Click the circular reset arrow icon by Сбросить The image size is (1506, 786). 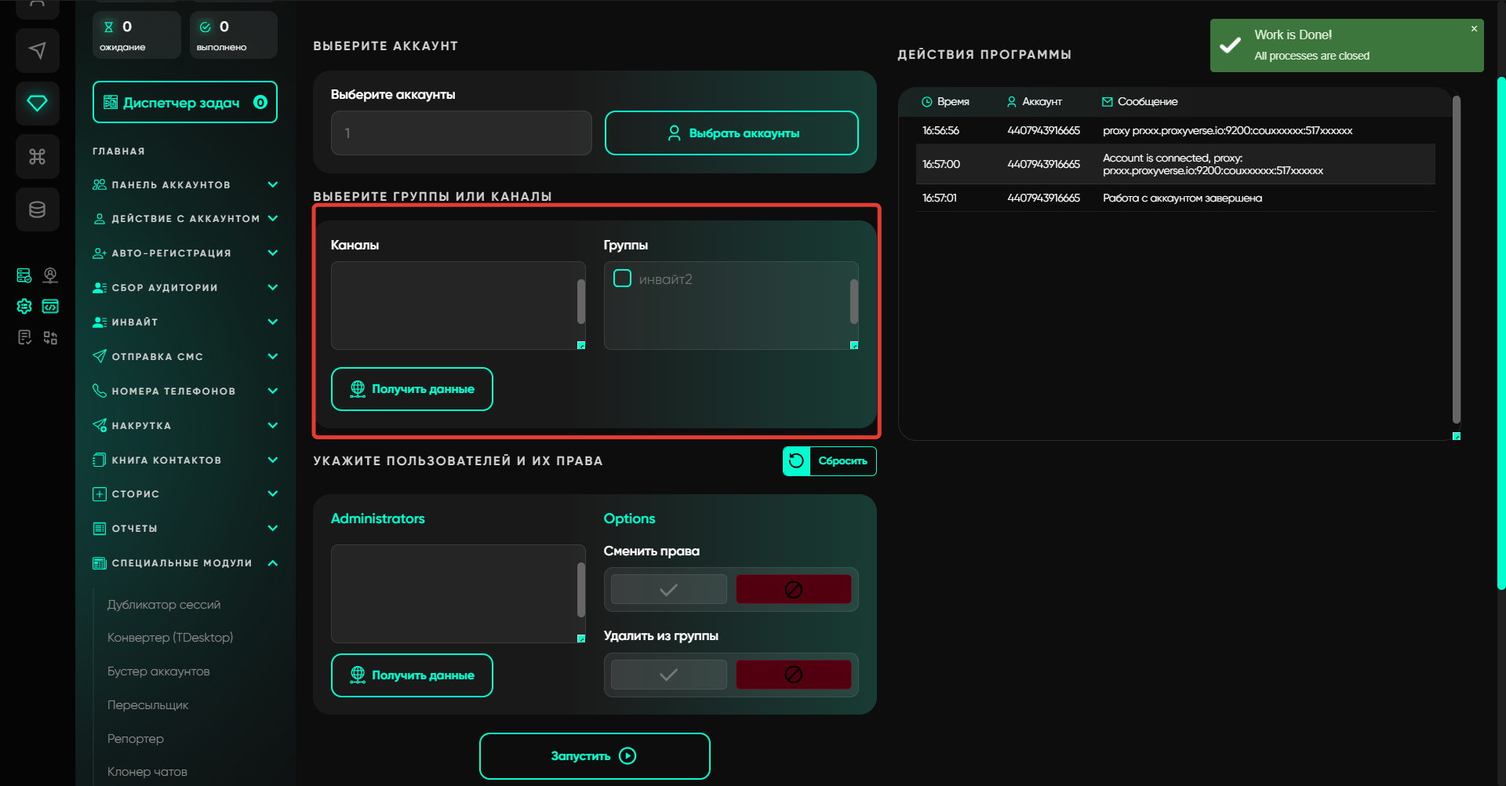tap(796, 461)
